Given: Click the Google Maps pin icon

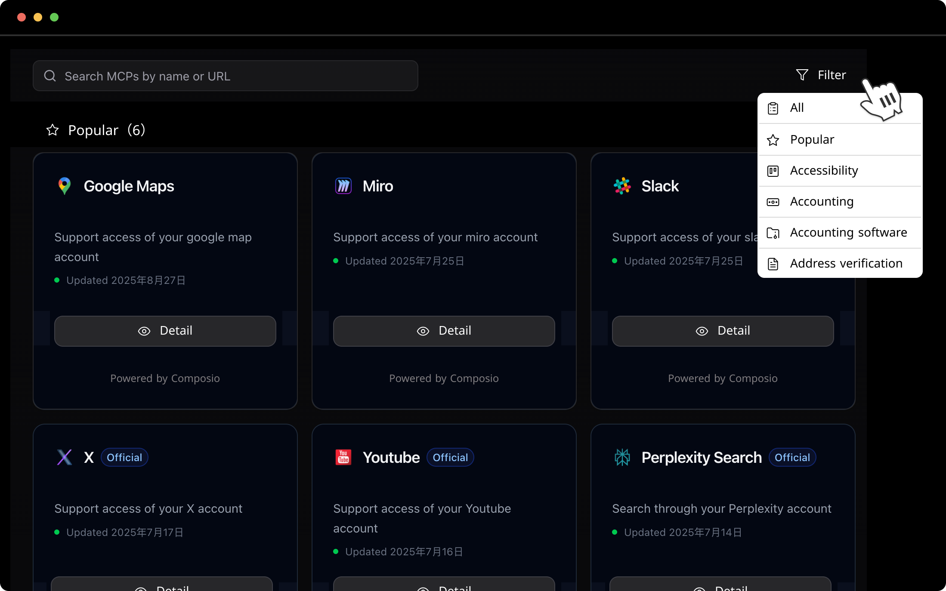Looking at the screenshot, I should click(65, 186).
